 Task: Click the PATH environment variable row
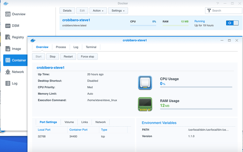(188, 130)
